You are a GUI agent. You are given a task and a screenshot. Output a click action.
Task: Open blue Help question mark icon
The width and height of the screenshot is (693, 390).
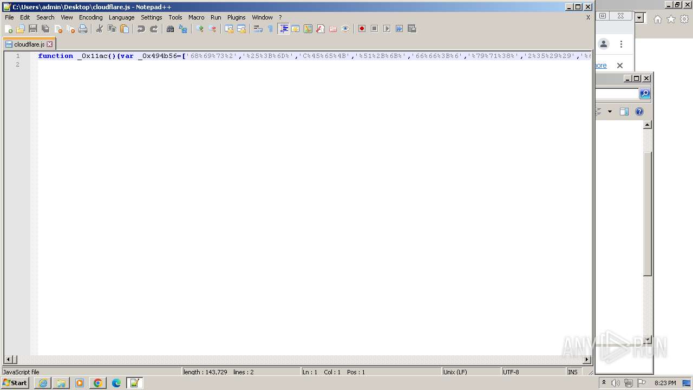[639, 112]
